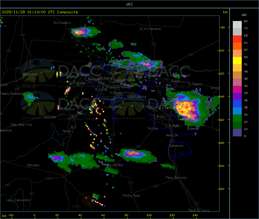259x219 pixels.
Task: Select the orange 60 dBZ legend swatch
Action: click(x=237, y=46)
